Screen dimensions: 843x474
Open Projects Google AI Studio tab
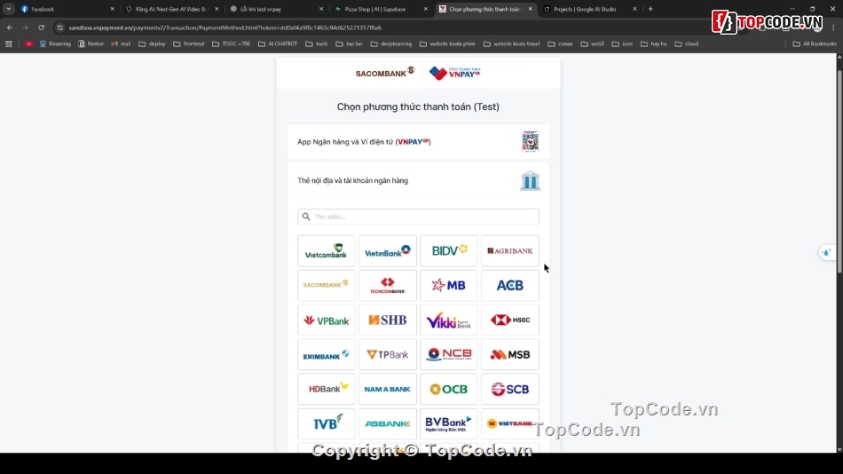coord(590,9)
